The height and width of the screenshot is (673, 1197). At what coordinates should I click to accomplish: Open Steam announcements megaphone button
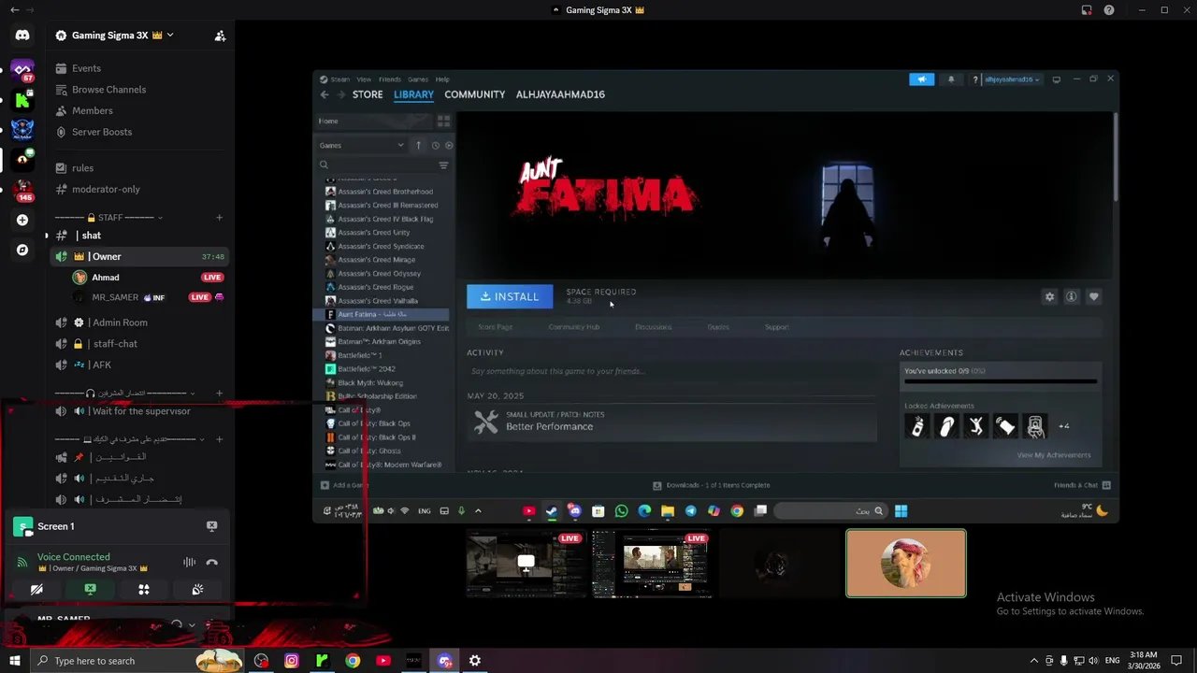(x=921, y=79)
